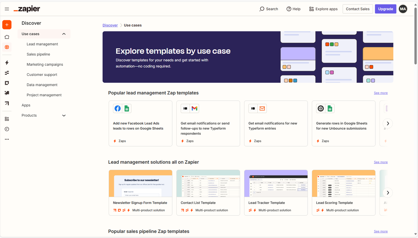Expand the Products section

pos(64,115)
